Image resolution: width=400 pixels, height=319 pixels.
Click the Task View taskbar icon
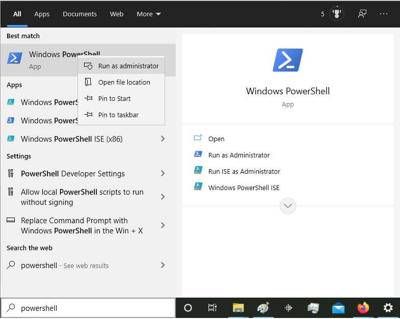pyautogui.click(x=212, y=308)
